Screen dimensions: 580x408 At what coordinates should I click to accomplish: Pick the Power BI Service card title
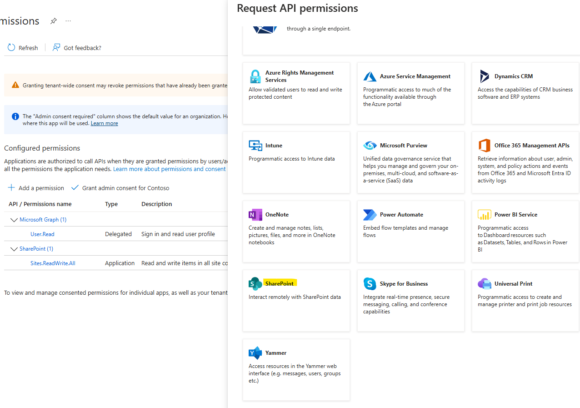[x=516, y=215]
